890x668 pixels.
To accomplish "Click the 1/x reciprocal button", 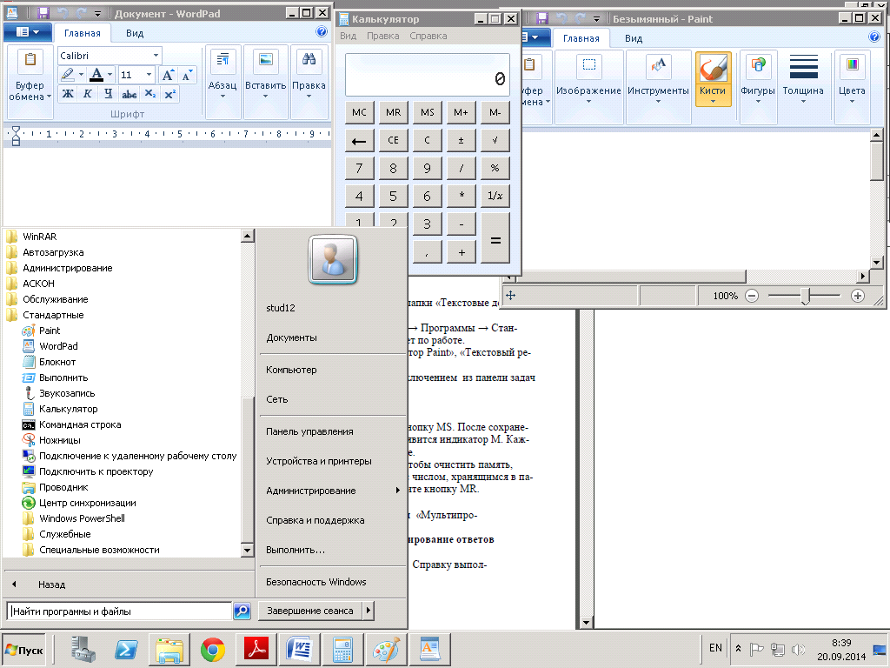I will point(495,196).
